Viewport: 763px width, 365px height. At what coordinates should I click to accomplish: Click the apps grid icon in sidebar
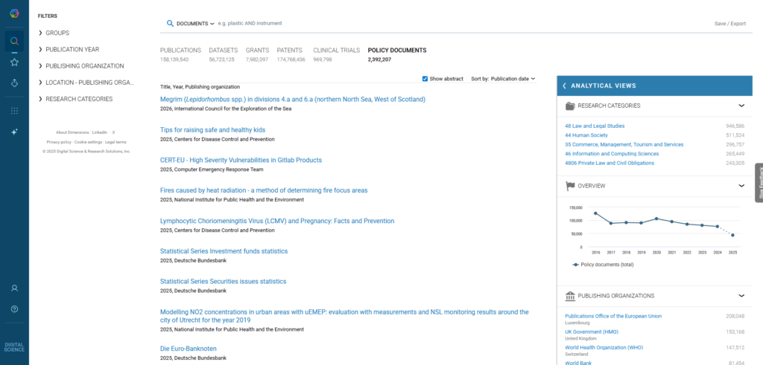14,111
